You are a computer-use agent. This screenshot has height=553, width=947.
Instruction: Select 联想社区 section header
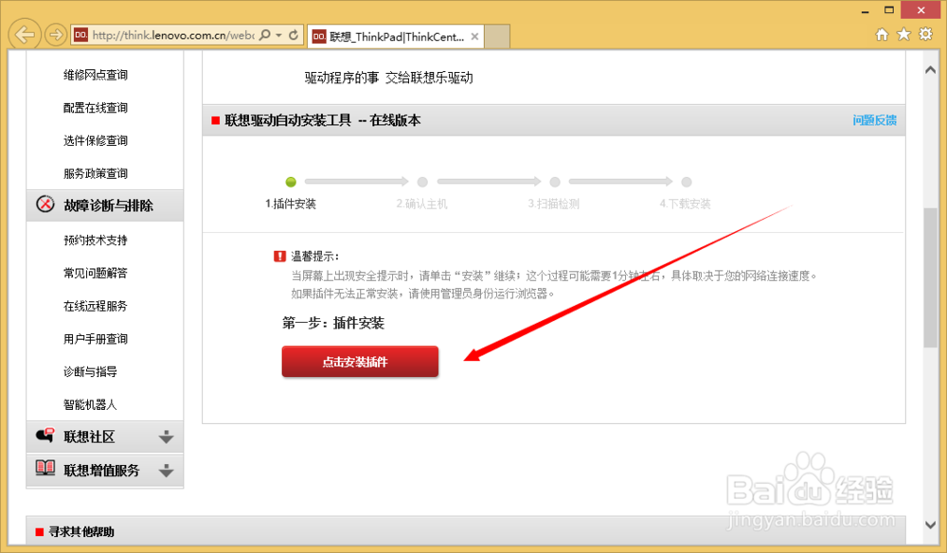click(105, 437)
